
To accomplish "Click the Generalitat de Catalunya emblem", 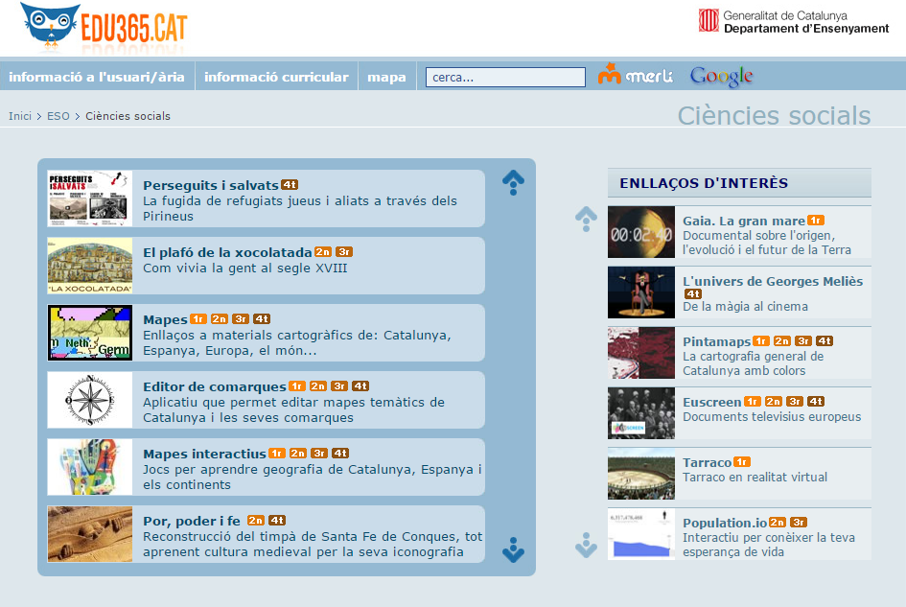I will point(709,21).
